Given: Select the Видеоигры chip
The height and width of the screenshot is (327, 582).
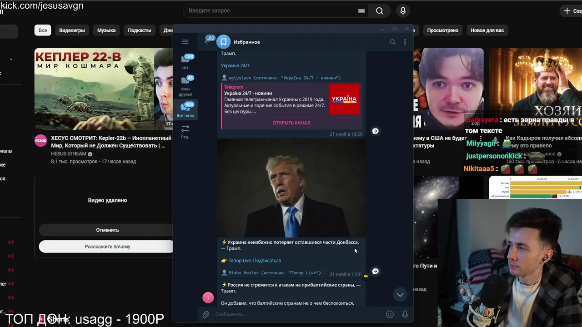Looking at the screenshot, I should [x=72, y=30].
